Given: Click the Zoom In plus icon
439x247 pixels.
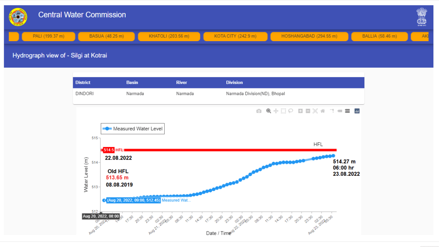Looking at the screenshot, I should (x=301, y=111).
